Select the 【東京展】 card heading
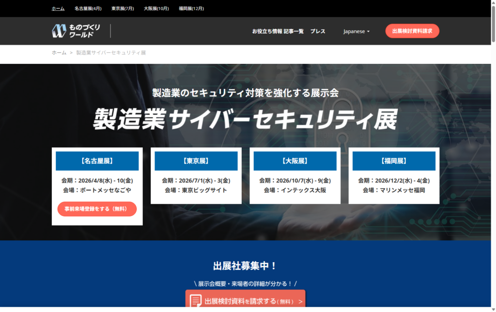The image size is (496, 312). click(x=196, y=161)
